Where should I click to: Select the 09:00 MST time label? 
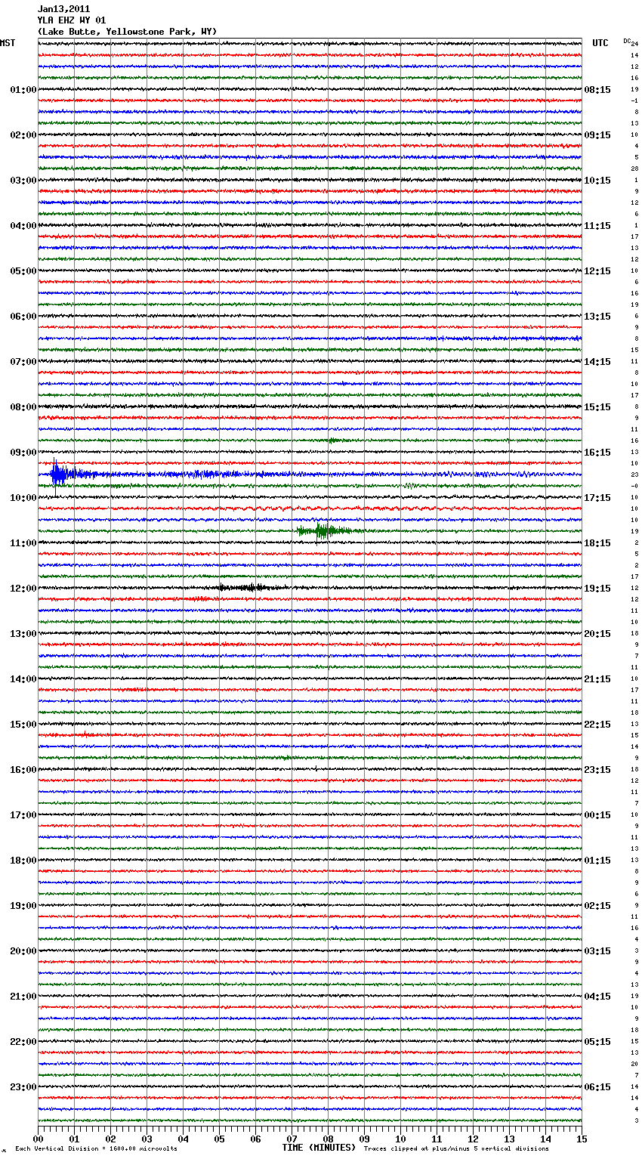click(x=23, y=453)
